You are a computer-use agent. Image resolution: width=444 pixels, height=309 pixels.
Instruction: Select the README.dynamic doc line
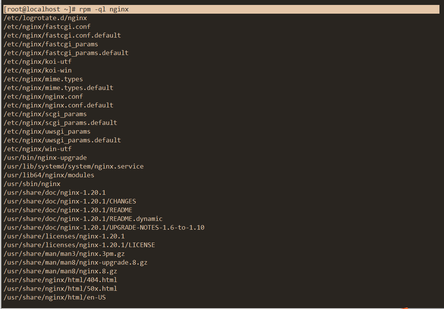pos(83,219)
